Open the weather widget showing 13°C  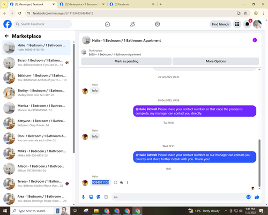[x=204, y=211]
